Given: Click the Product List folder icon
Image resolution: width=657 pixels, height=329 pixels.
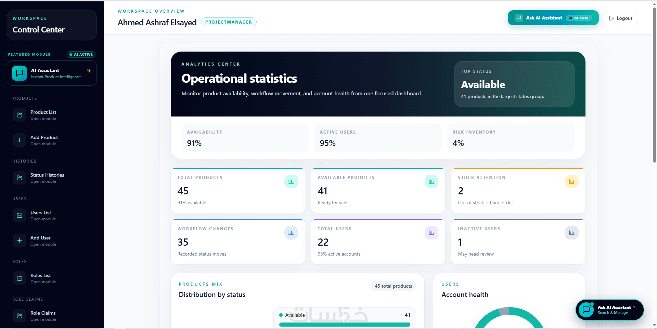Looking at the screenshot, I should coord(20,115).
